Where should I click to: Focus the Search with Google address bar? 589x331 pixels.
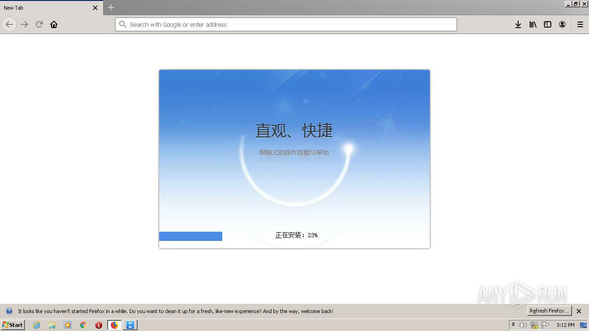tap(286, 24)
